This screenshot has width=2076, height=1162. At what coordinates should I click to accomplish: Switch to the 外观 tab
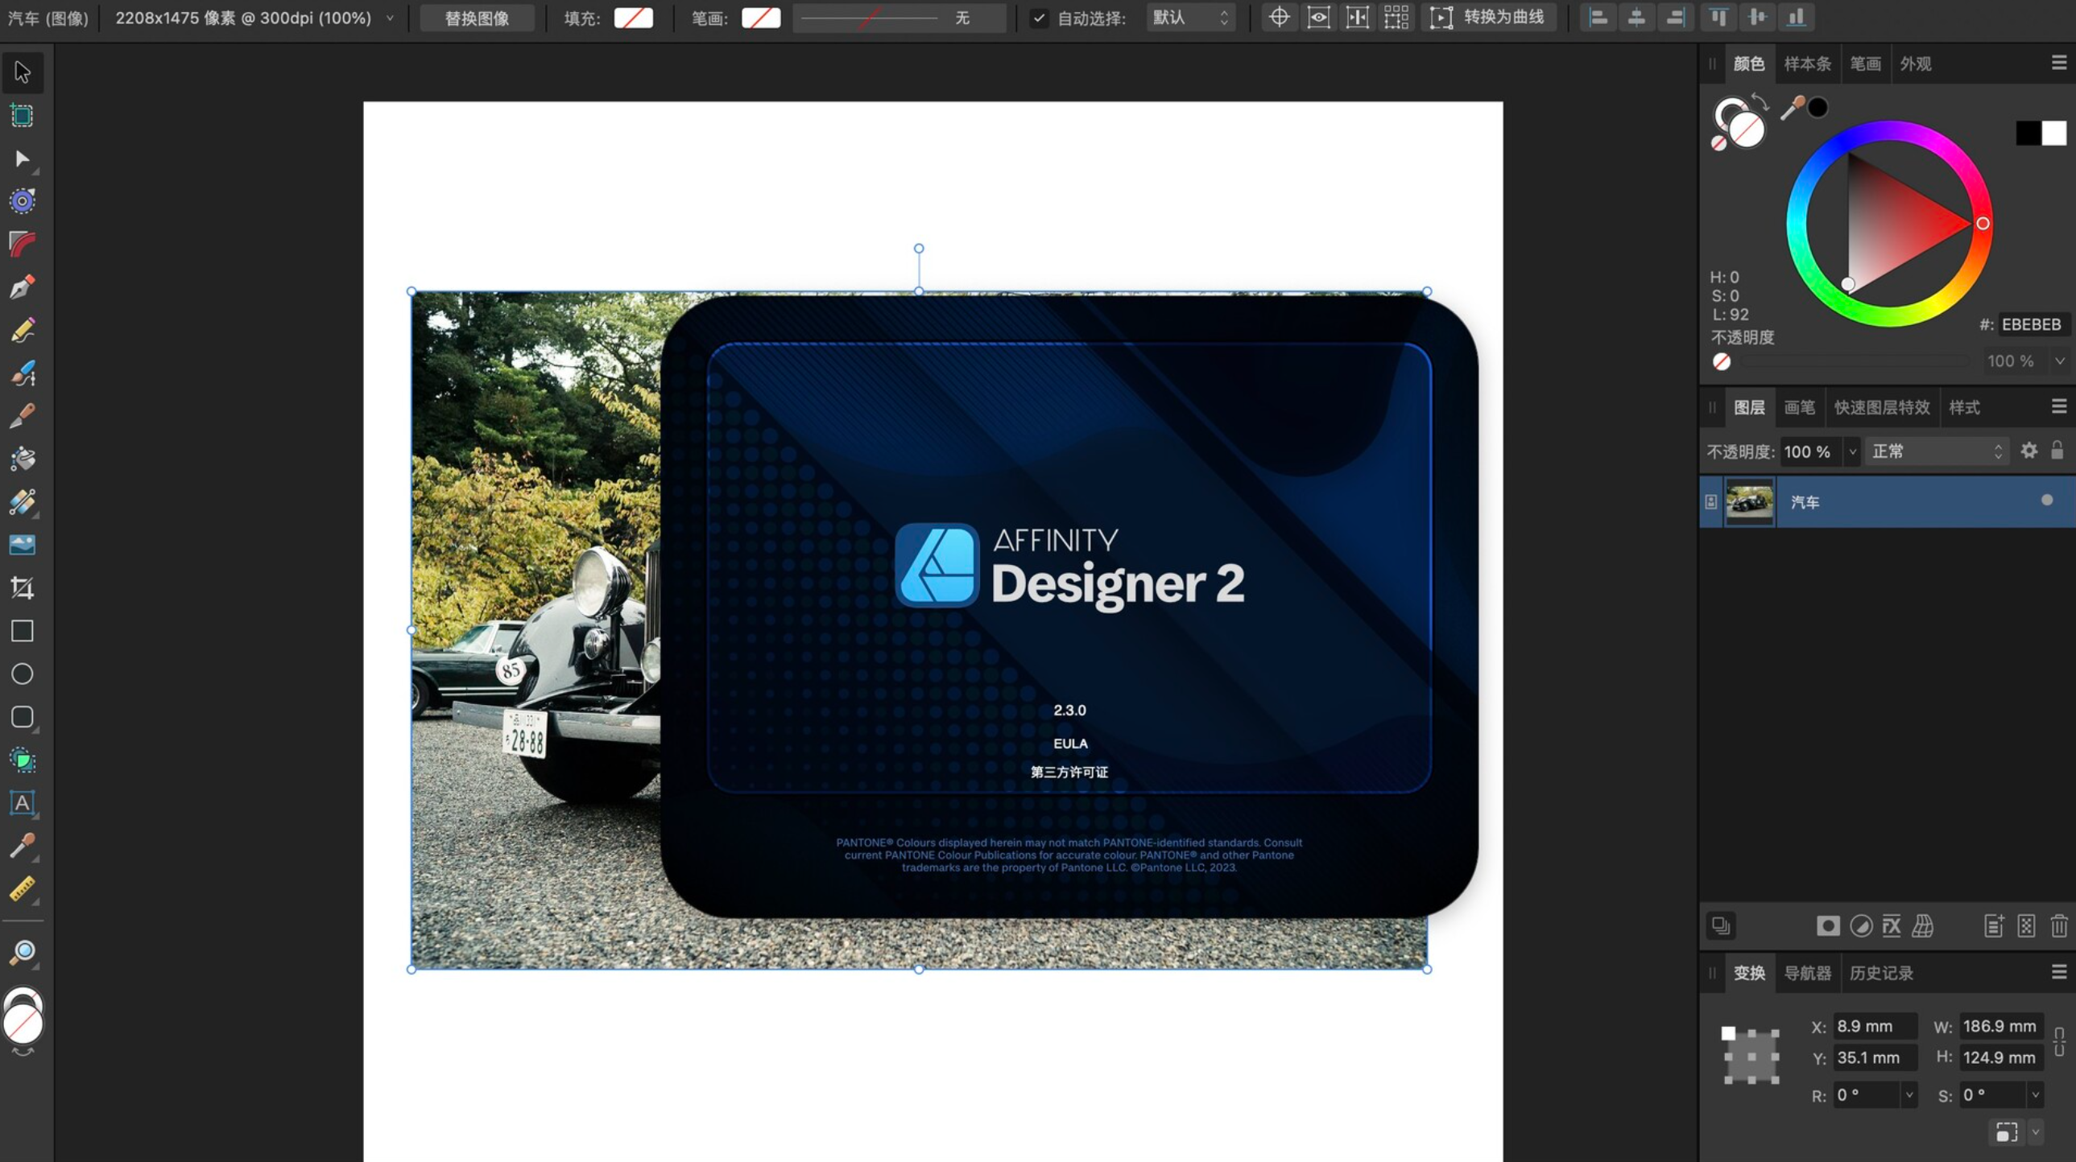[1916, 64]
